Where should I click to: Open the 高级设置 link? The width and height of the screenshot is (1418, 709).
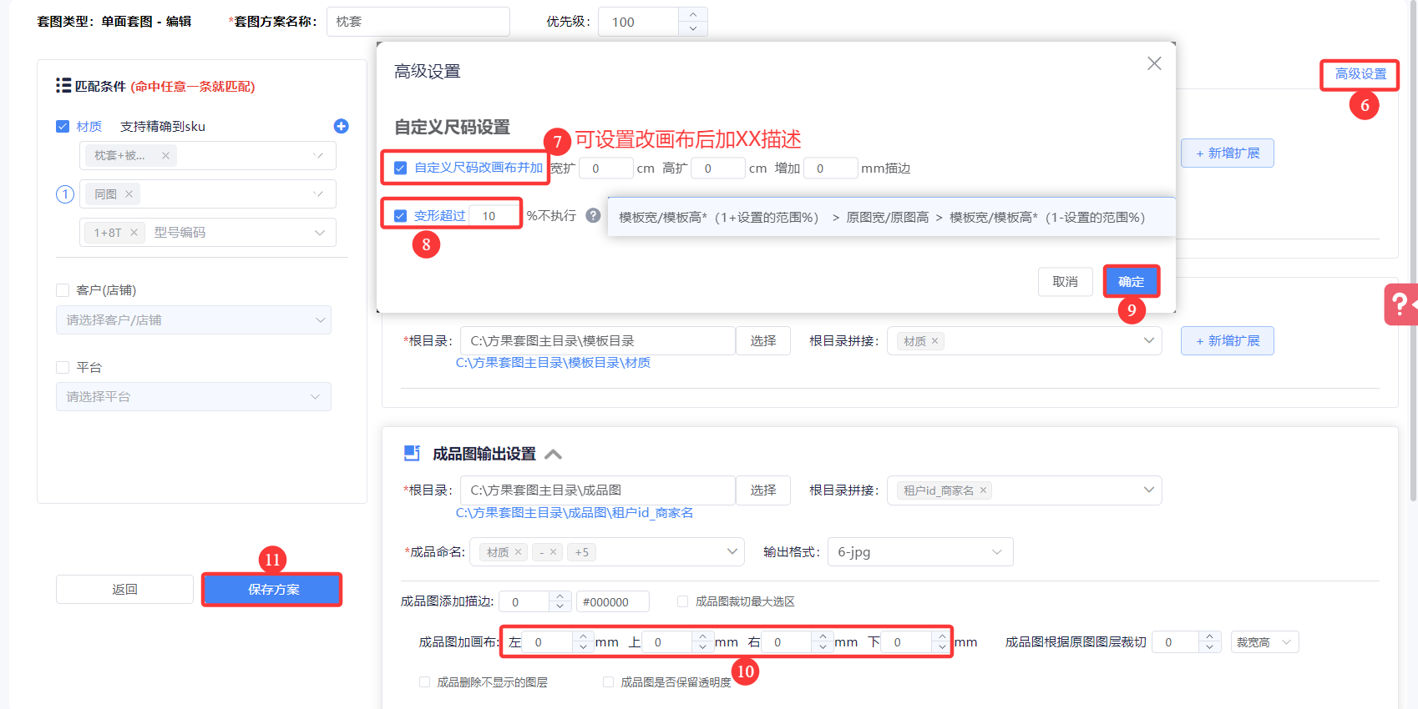pyautogui.click(x=1360, y=74)
